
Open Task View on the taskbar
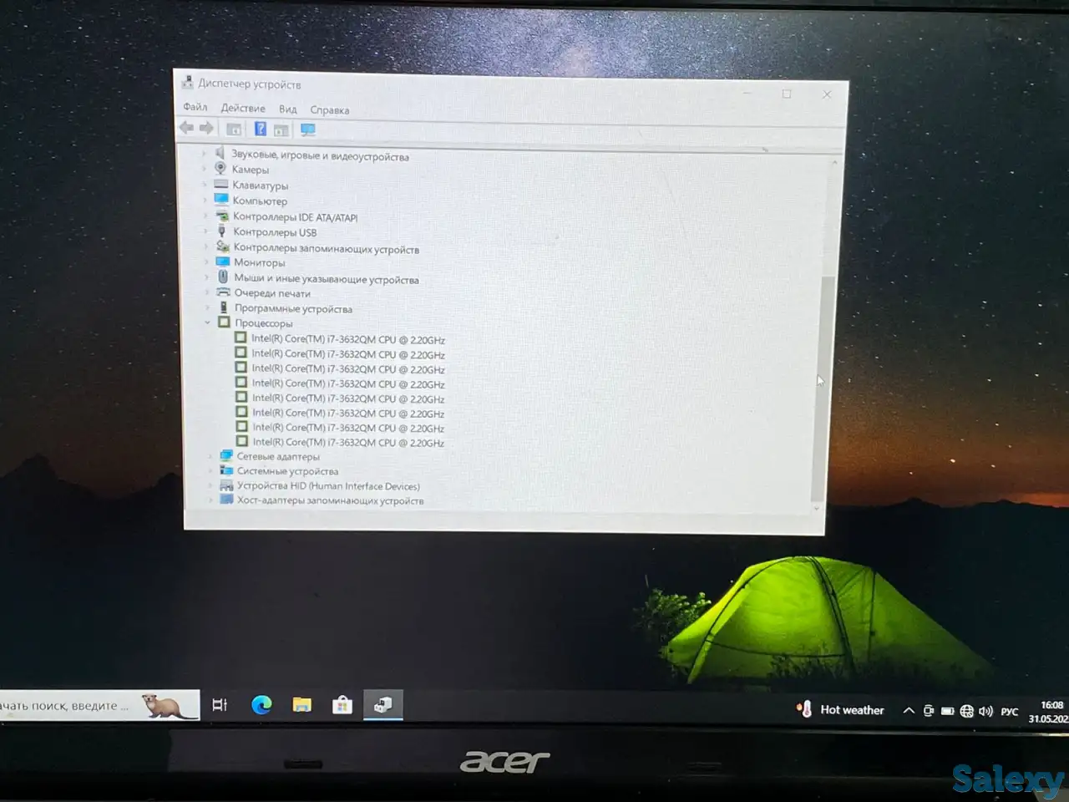coord(220,705)
